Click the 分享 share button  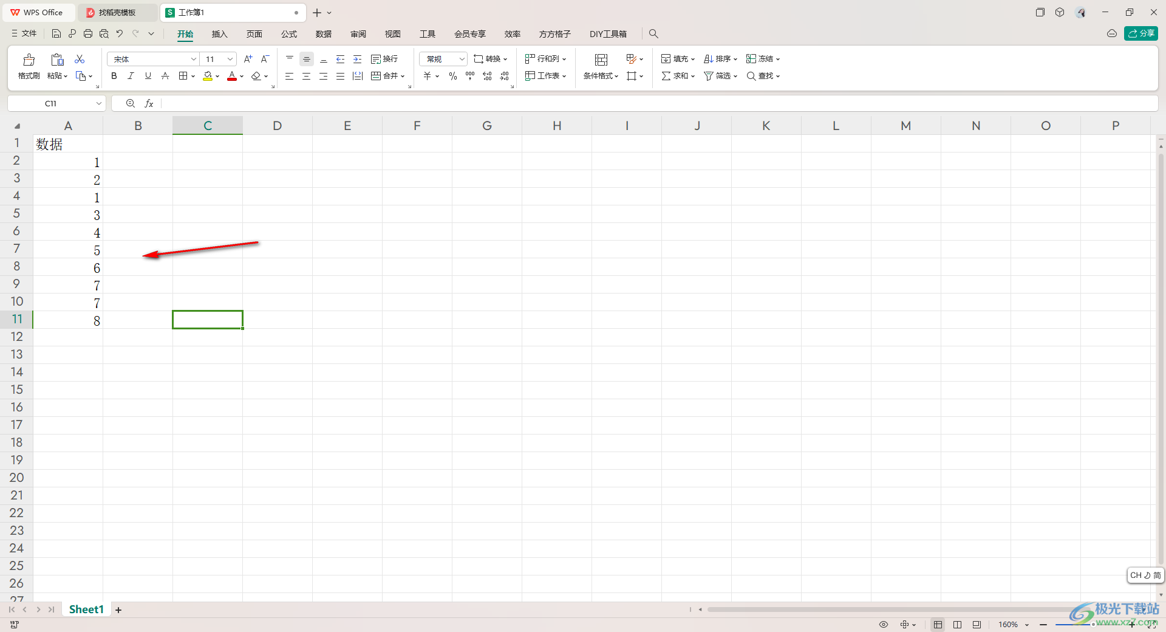click(1140, 33)
